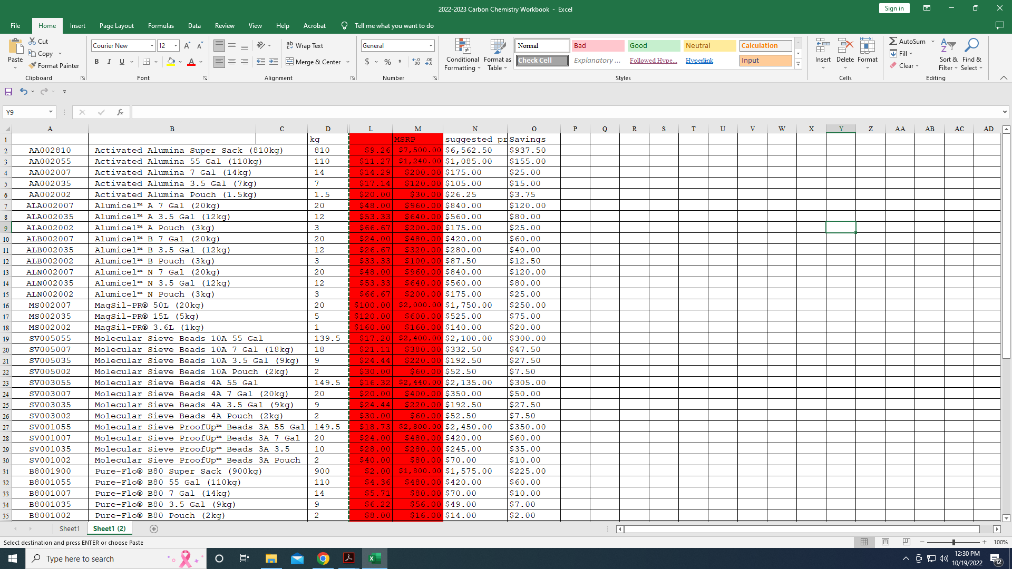Switch to Page Layout view icon
This screenshot has height=569, width=1012.
point(885,542)
